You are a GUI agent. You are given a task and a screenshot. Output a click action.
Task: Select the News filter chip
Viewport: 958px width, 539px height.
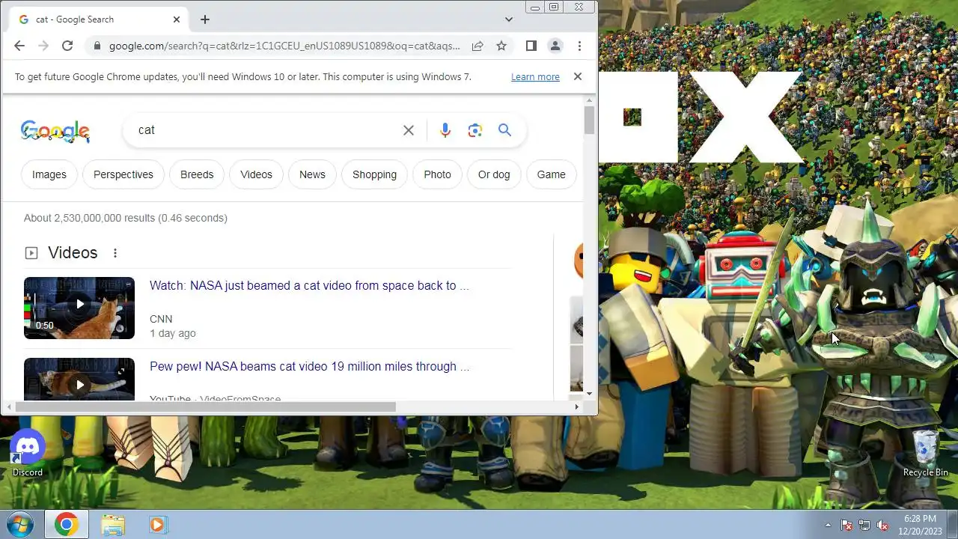(312, 174)
